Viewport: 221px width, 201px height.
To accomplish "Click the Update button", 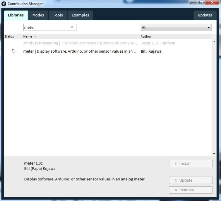I will coord(191,180).
